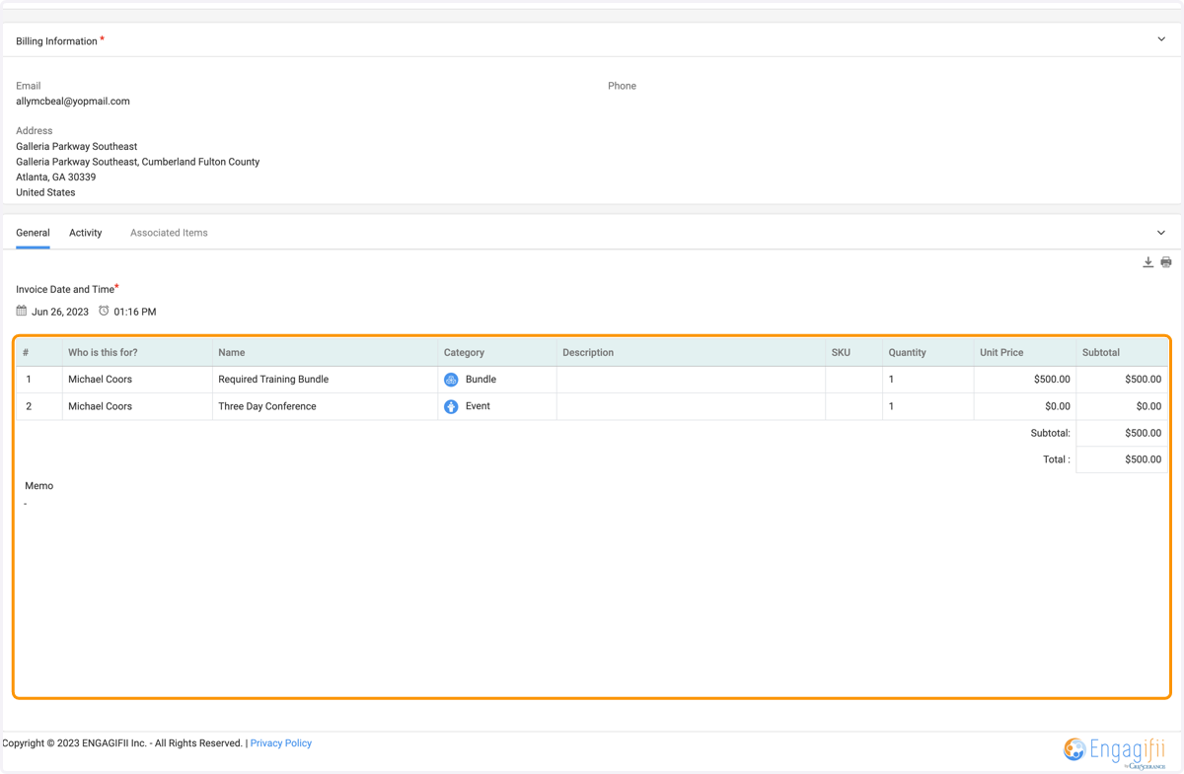
Task: Click the $500.00 unit price in row 1
Action: pyautogui.click(x=1052, y=380)
